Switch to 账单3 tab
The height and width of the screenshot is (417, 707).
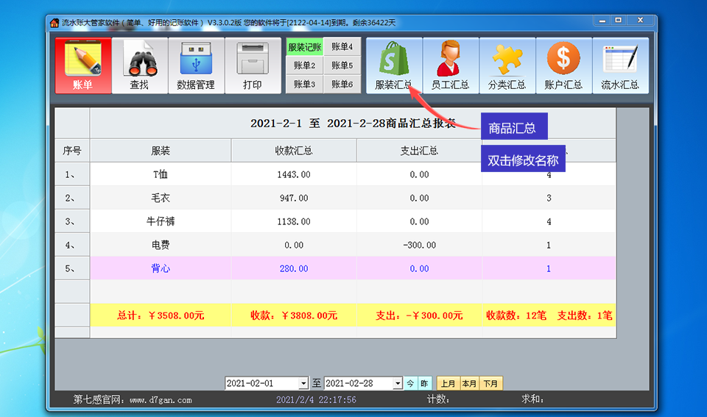click(x=305, y=85)
